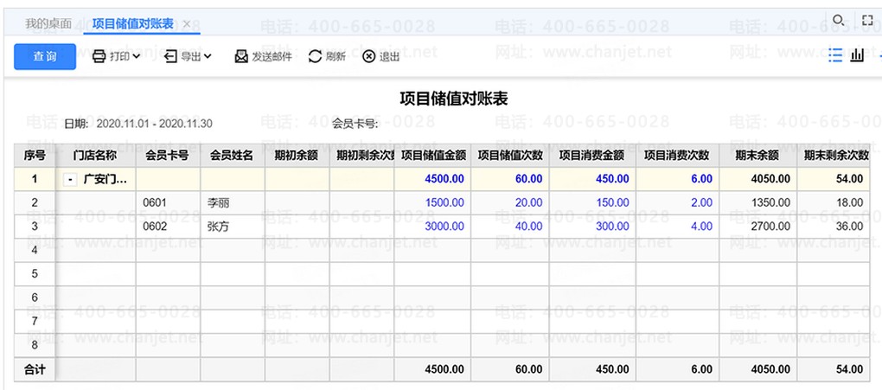This screenshot has height=390, width=882.
Task: Click the blue 查询 button
Action: (x=45, y=57)
